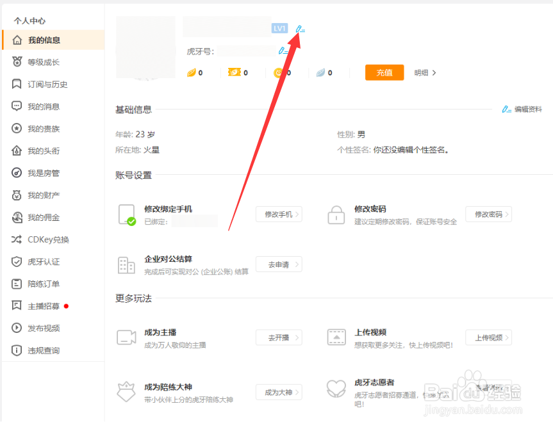The width and height of the screenshot is (553, 429).
Task: Click the heart icon for 虎牙志愿者
Action: 336,389
